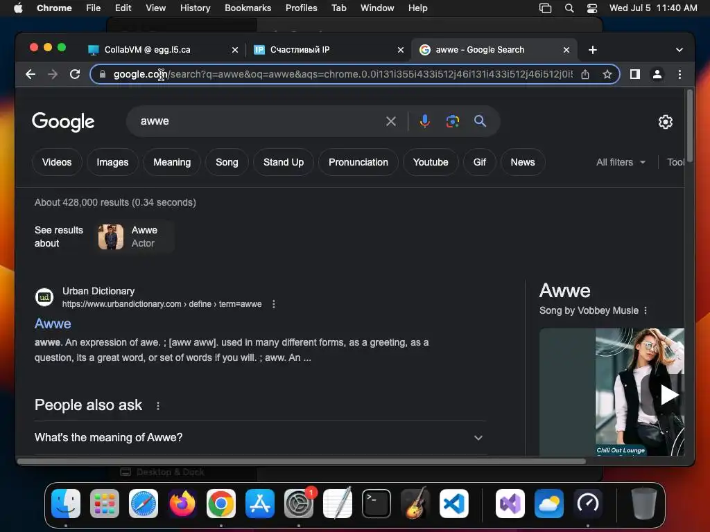Click the page's vertical scrollbar
Viewport: 710px width, 532px height.
point(690,126)
